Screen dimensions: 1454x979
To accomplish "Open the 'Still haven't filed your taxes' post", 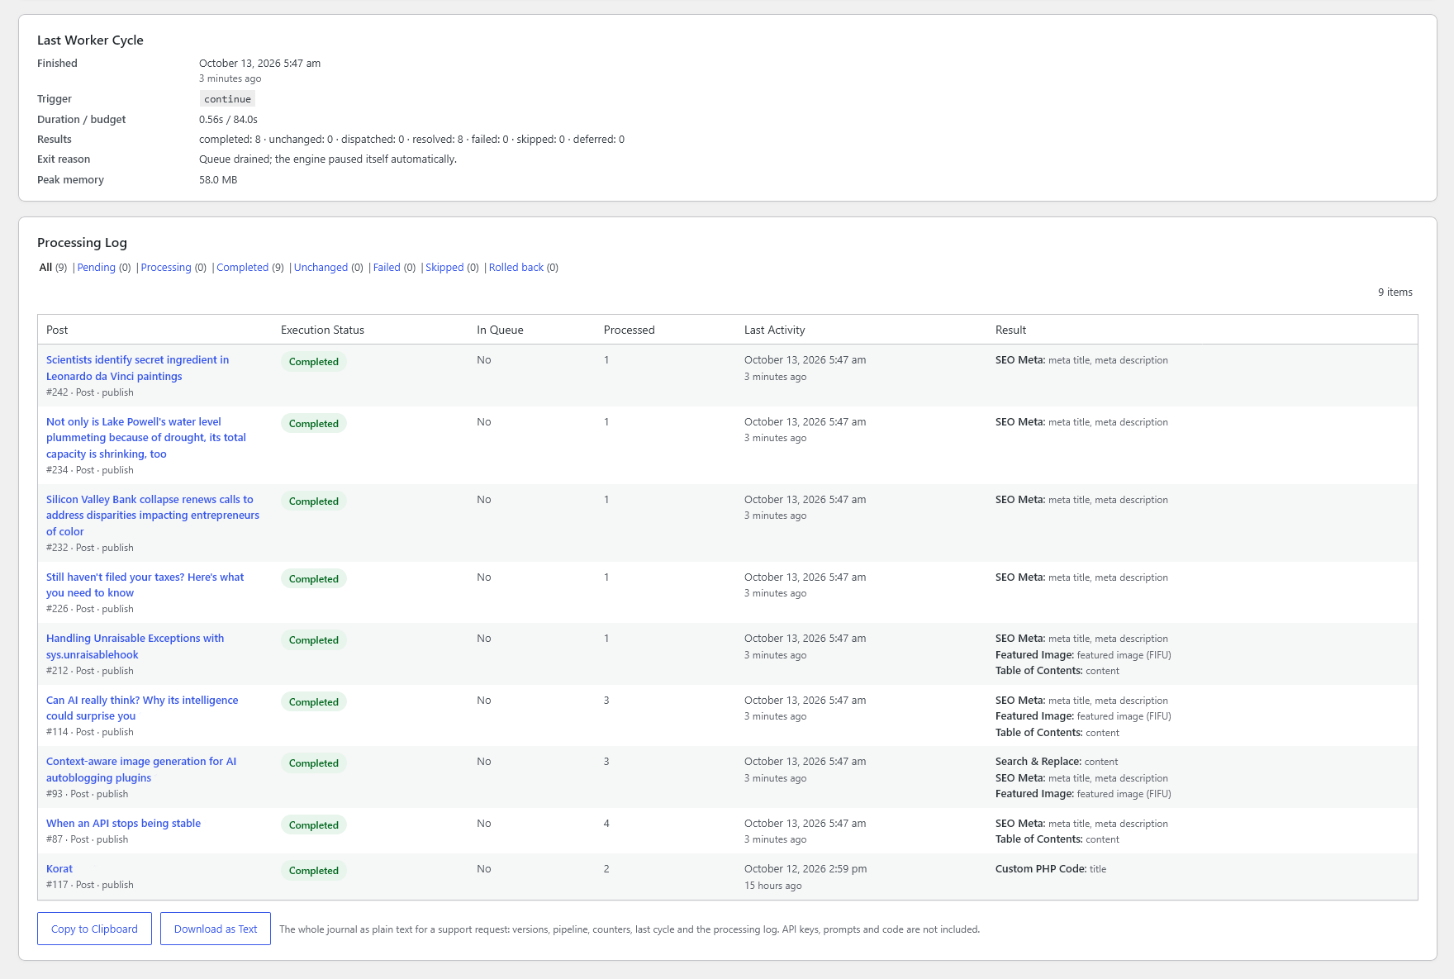I will (x=145, y=585).
